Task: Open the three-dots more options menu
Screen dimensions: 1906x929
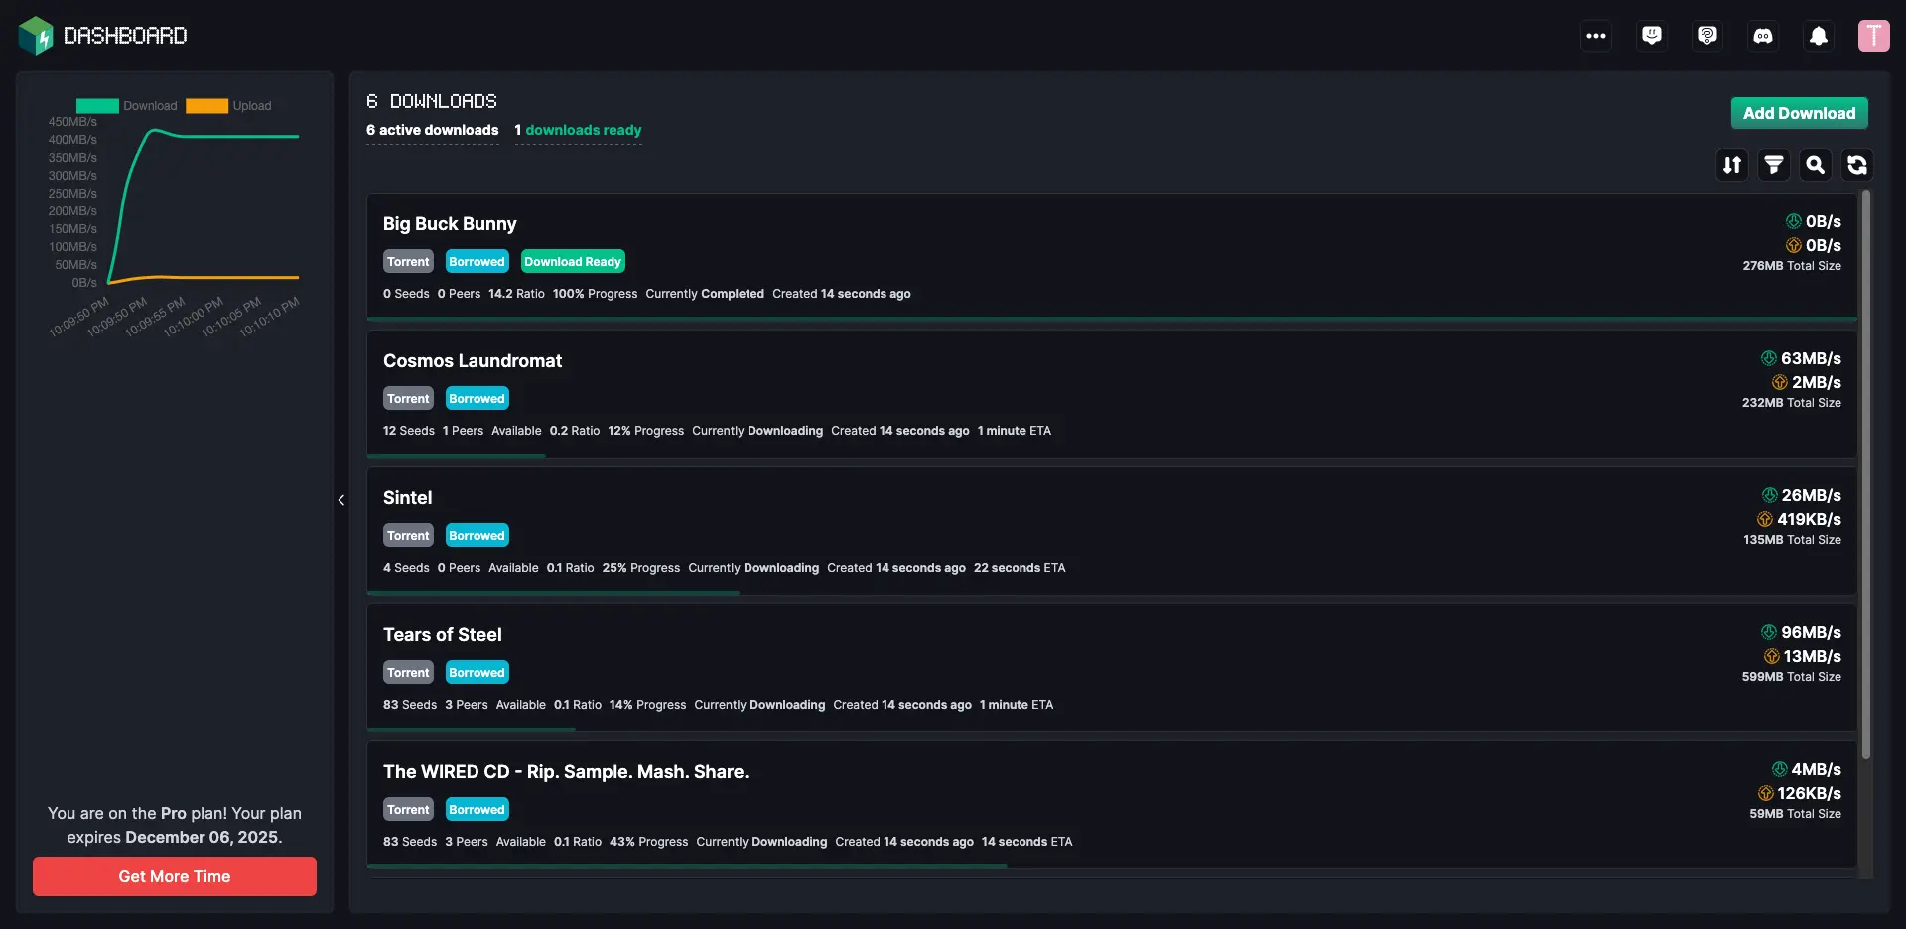Action: click(1596, 36)
